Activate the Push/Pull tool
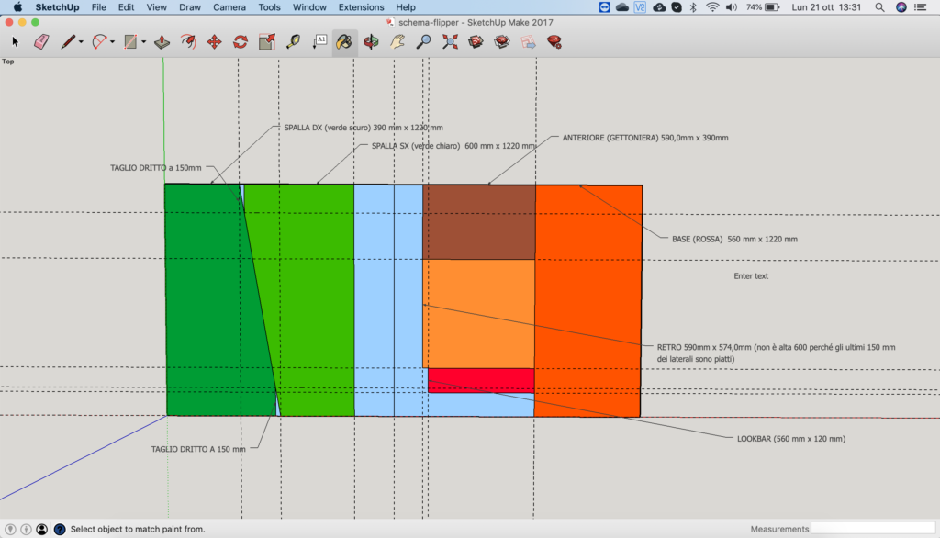Image resolution: width=940 pixels, height=538 pixels. pyautogui.click(x=162, y=42)
